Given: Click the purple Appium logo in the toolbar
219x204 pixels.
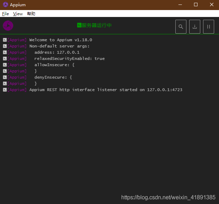Looking at the screenshot, I should 8,26.
